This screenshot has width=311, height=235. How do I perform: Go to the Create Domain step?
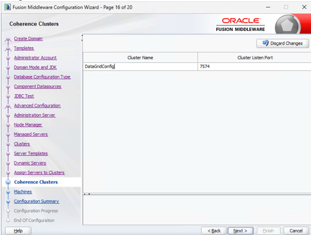[x=28, y=39]
